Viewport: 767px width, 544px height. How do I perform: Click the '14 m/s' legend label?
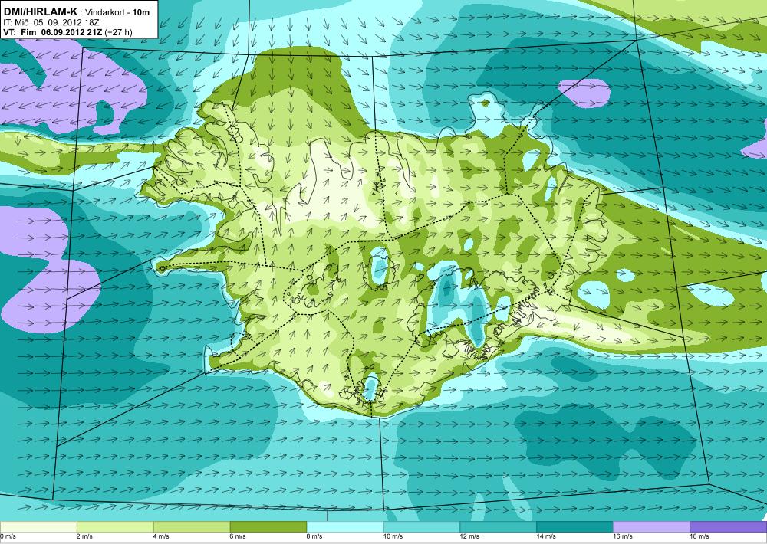[x=547, y=536]
